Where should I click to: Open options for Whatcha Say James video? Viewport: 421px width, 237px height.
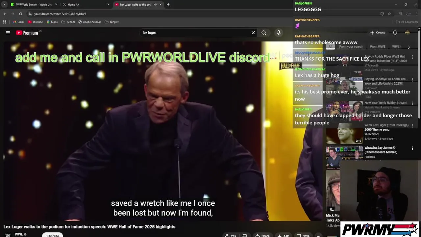coord(412,148)
